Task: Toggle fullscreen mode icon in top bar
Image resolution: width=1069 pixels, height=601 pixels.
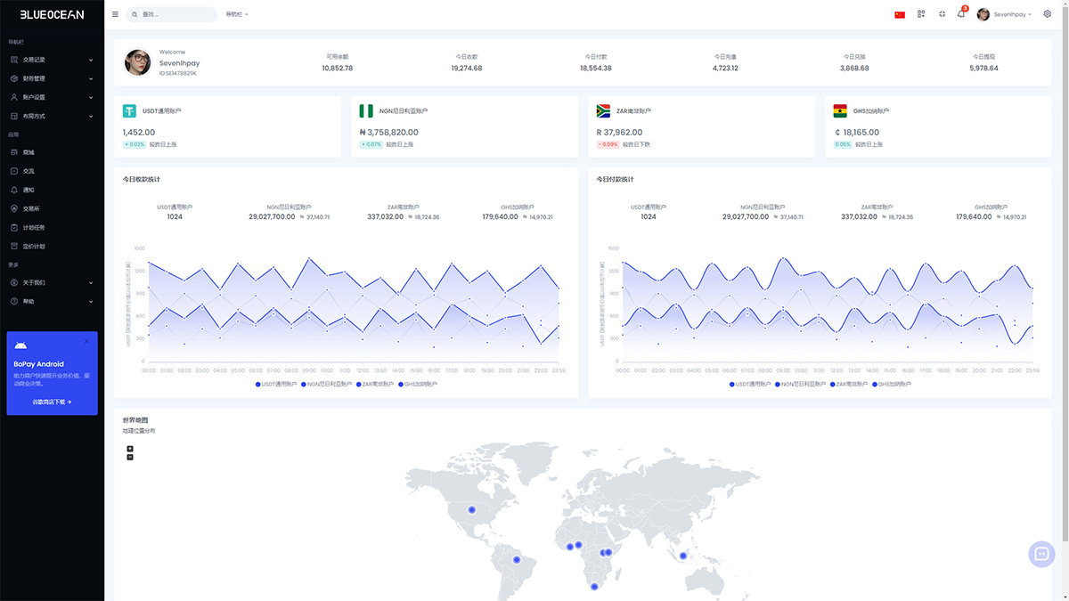Action: (942, 14)
